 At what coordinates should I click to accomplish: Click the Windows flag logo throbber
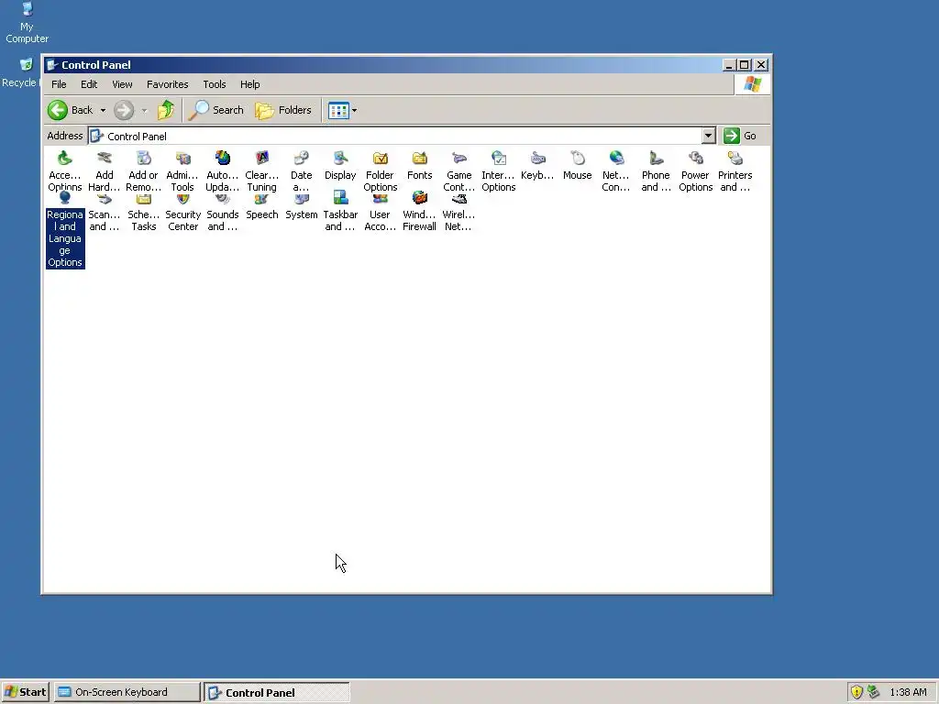753,84
